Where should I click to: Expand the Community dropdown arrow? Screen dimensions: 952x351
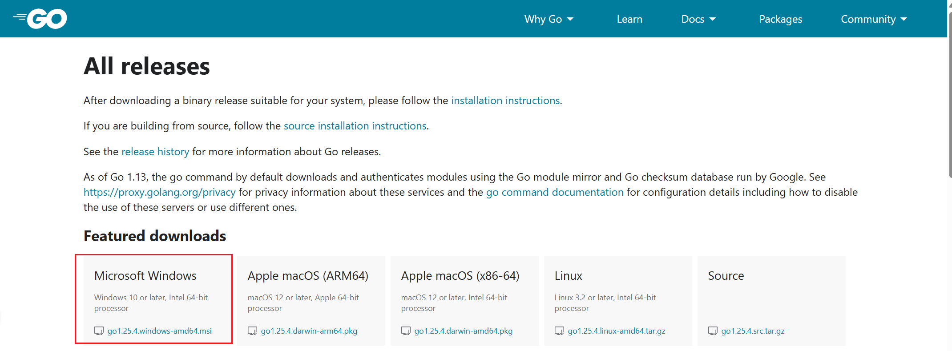click(904, 19)
